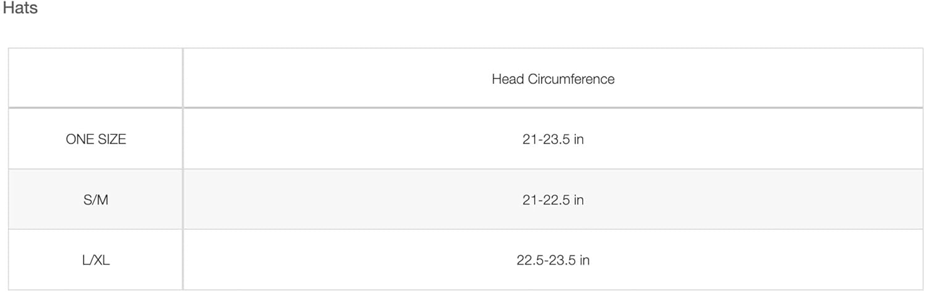This screenshot has width=925, height=292.
Task: Click the 22.5-23.5 in measurement cell
Action: (553, 260)
